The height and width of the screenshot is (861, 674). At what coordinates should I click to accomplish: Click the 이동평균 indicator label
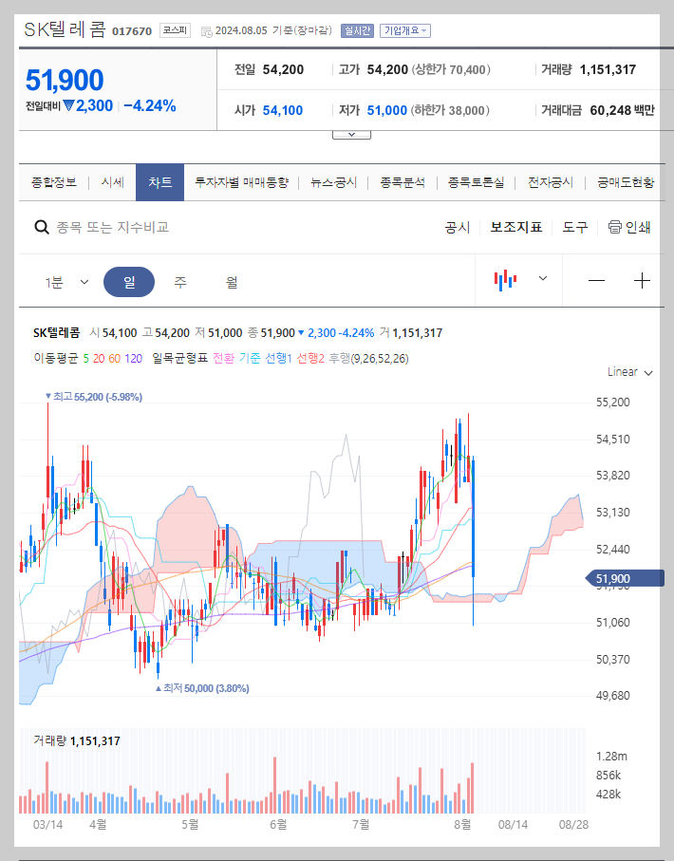pyautogui.click(x=56, y=358)
